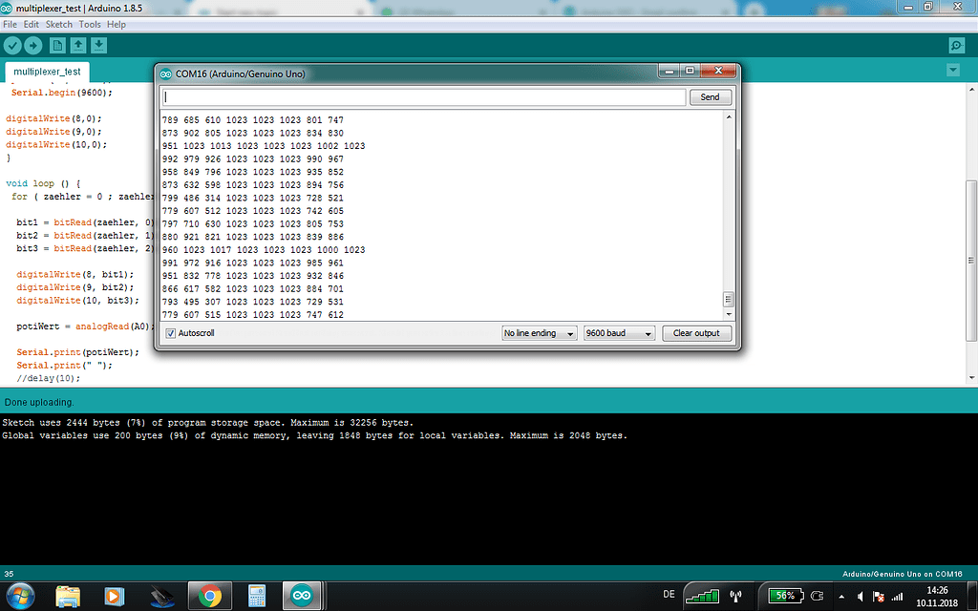Viewport: 978px width, 611px height.
Task: Click the editor scroll down arrow
Action: pos(971,378)
